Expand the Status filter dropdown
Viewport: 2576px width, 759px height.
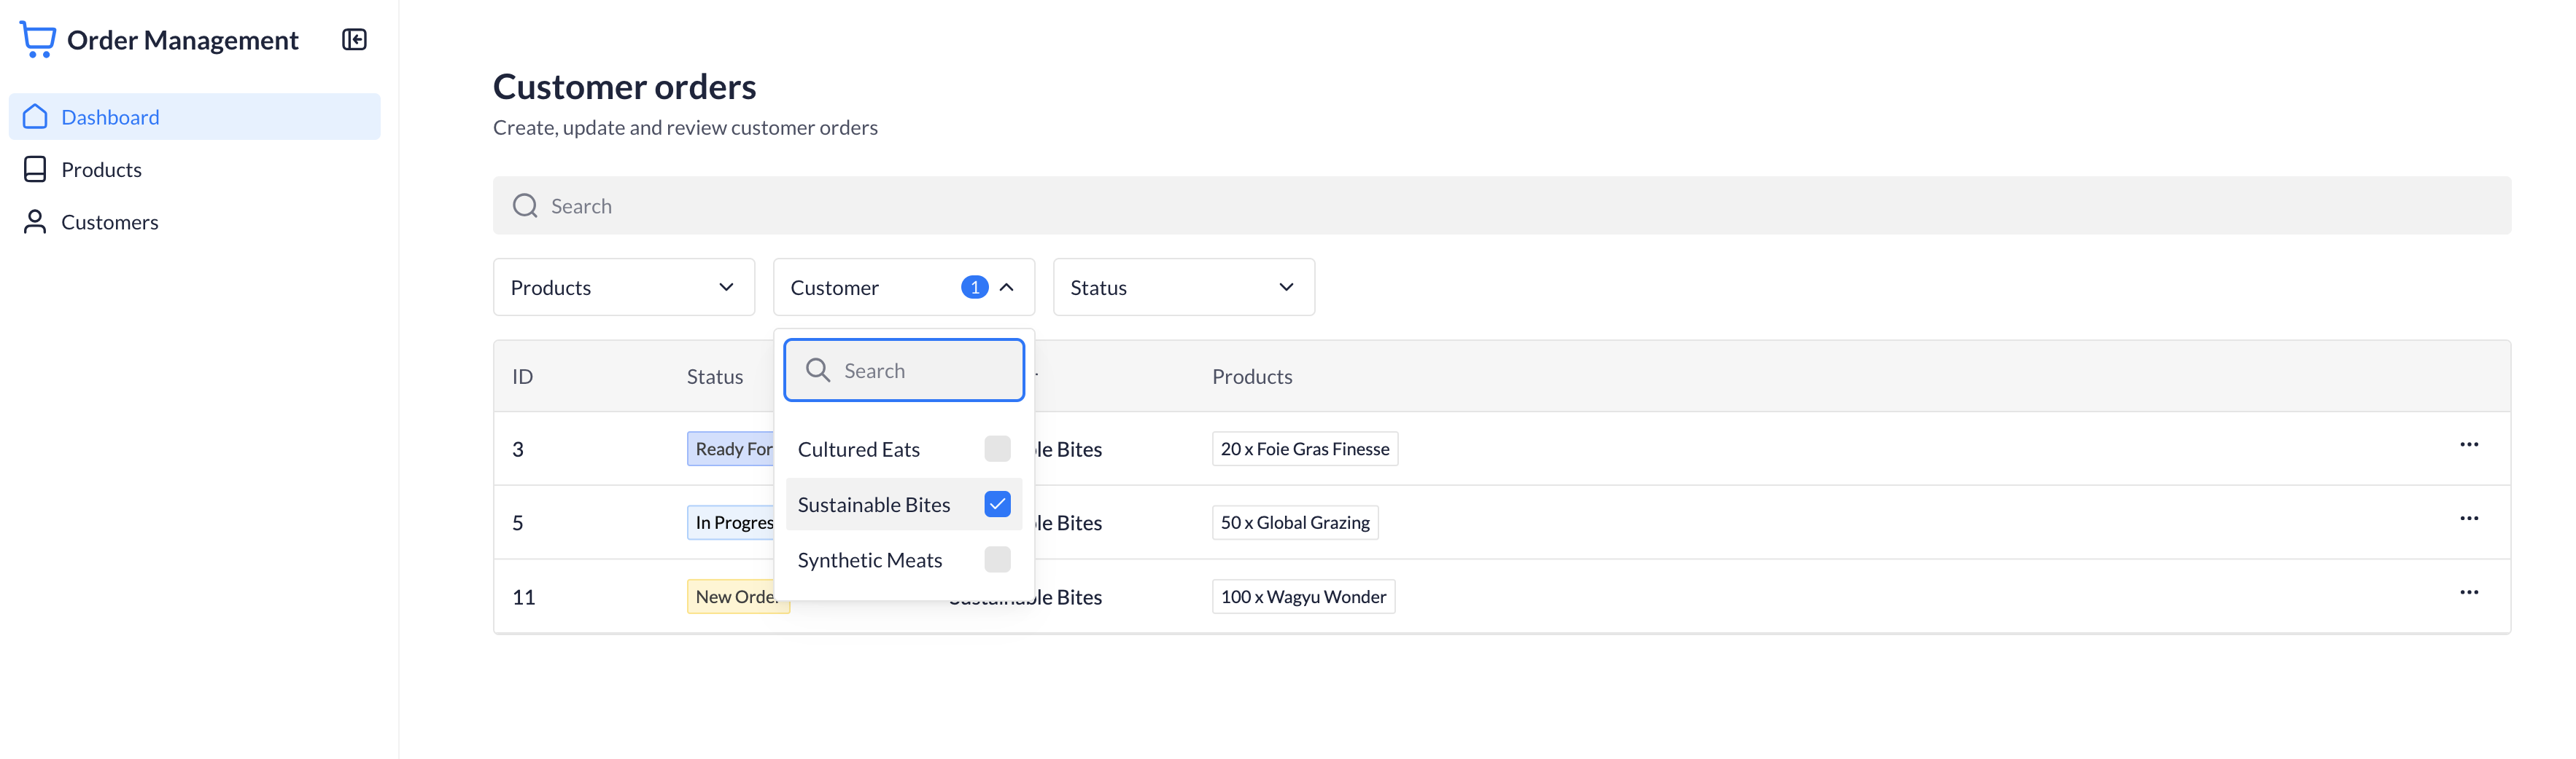click(x=1183, y=286)
